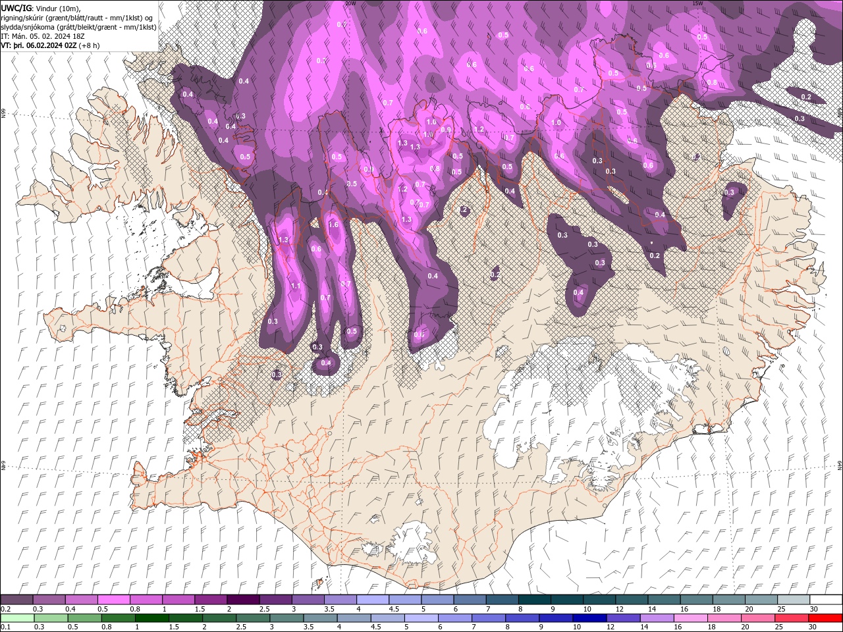The width and height of the screenshot is (843, 632).
Task: Select the '1.6' precipitation value on the map
Action: point(333,224)
